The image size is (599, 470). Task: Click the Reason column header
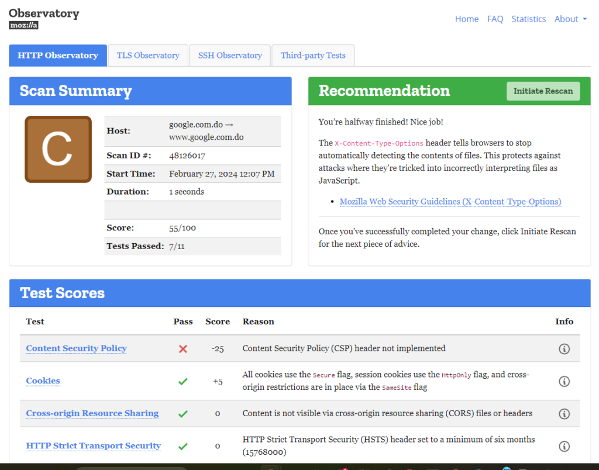coord(258,322)
